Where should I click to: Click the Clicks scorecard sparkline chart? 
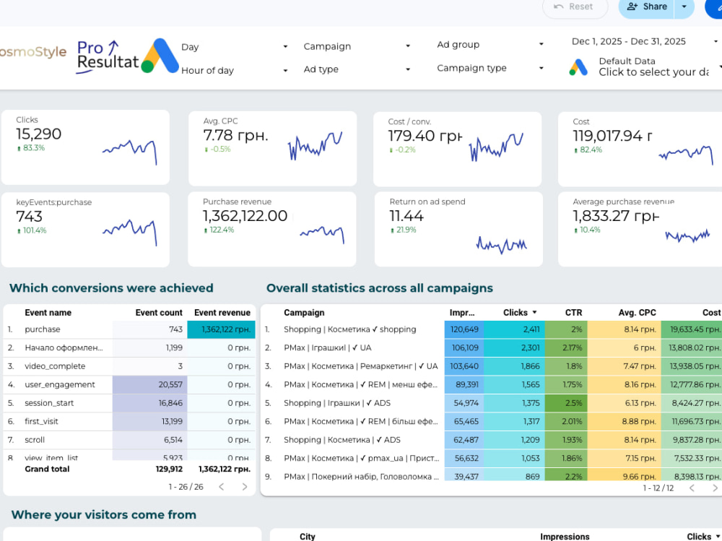130,152
